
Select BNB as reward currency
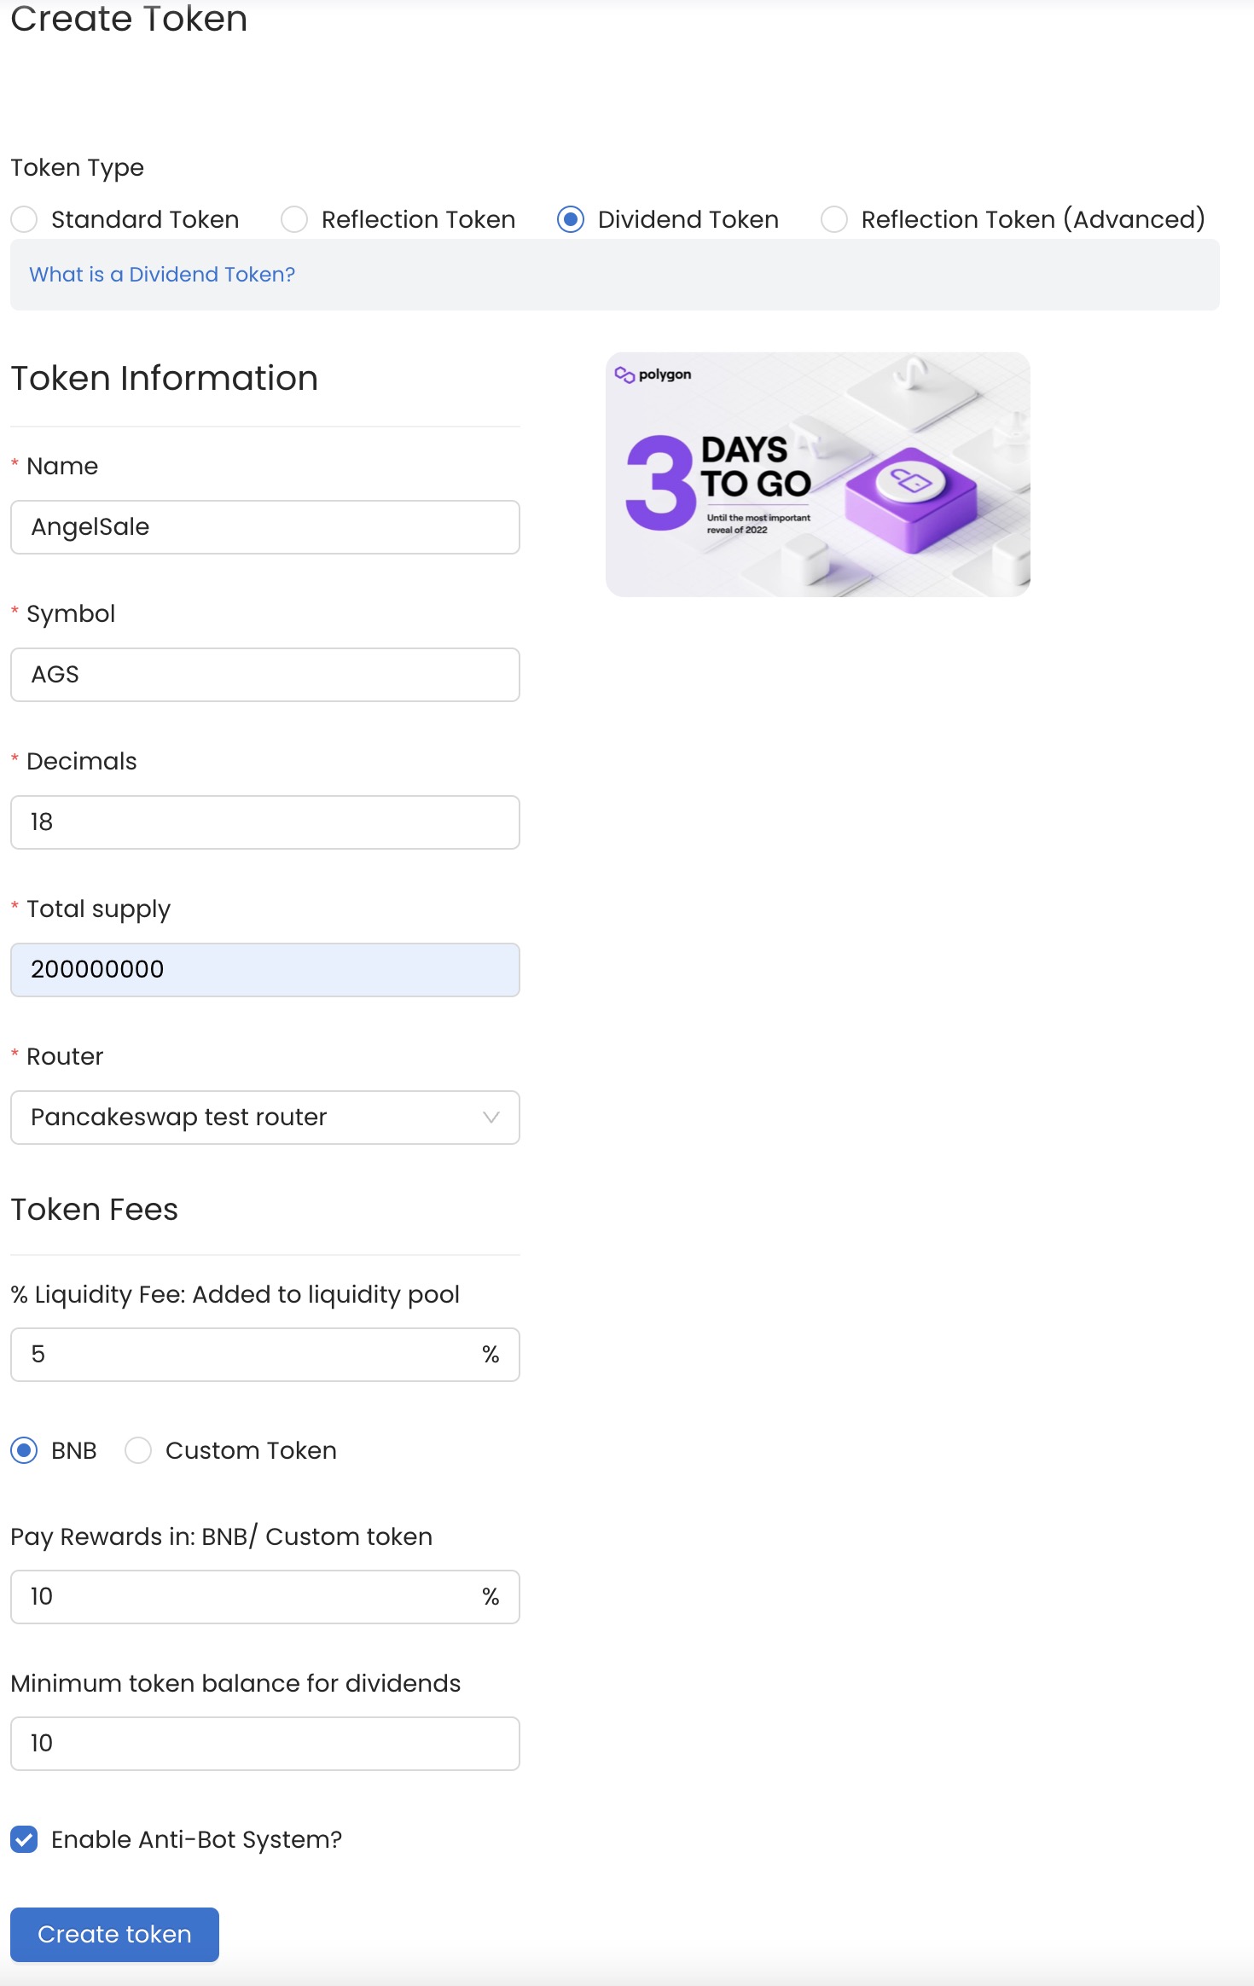(x=24, y=1450)
